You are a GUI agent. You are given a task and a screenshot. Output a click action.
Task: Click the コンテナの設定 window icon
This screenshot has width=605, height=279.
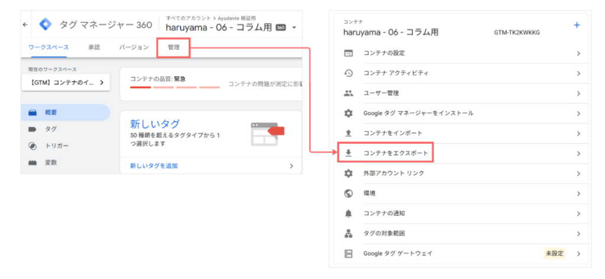tap(348, 53)
